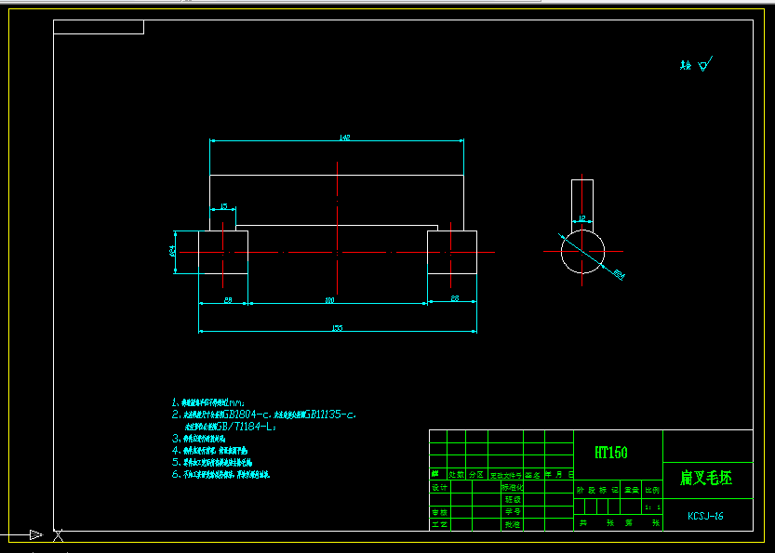
Task: Select the 142 dimension text
Action: pos(344,138)
